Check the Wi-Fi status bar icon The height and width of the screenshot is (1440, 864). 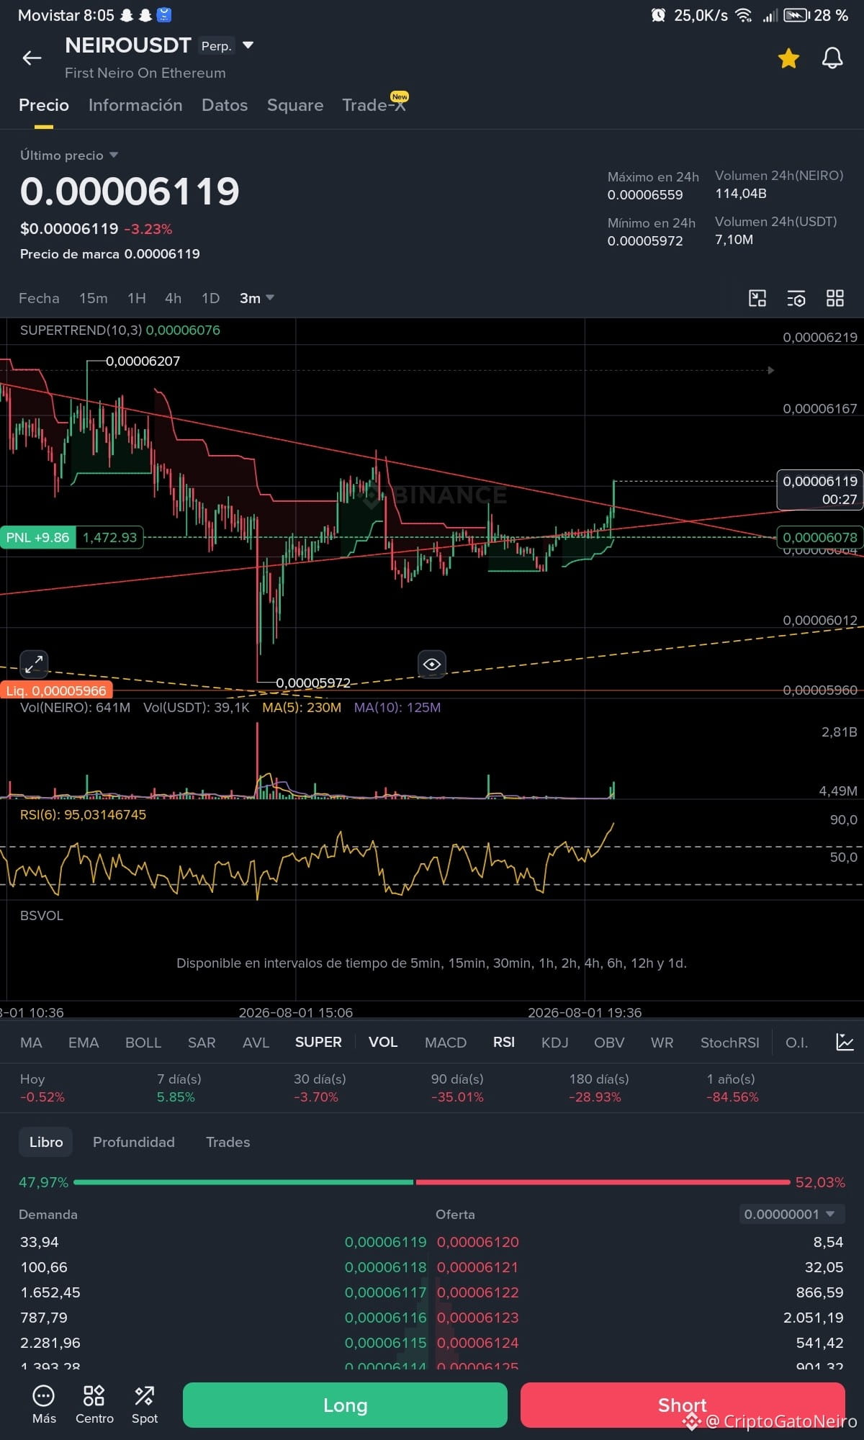pos(744,15)
